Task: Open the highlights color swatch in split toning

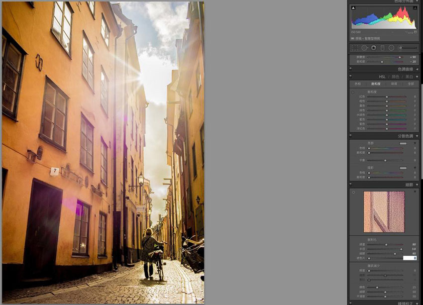Action: tap(403, 143)
